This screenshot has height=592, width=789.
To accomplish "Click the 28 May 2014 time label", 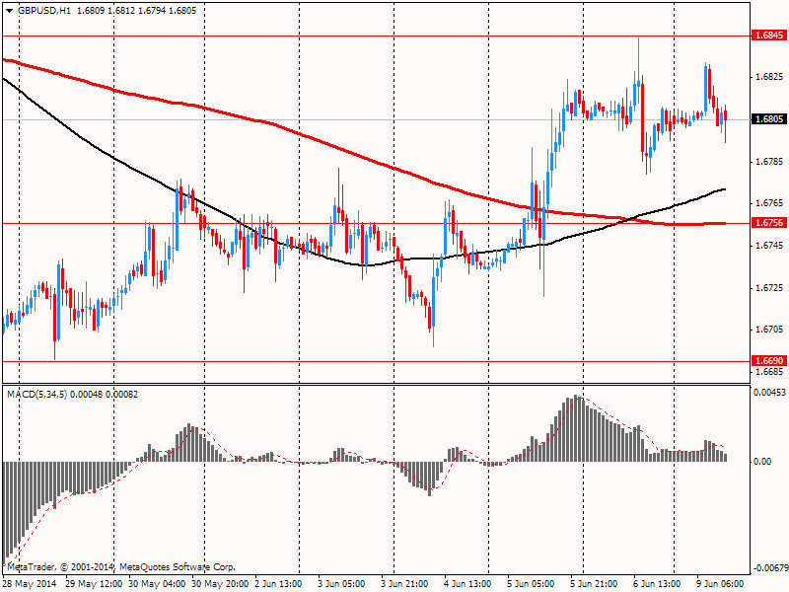I will pyautogui.click(x=31, y=584).
